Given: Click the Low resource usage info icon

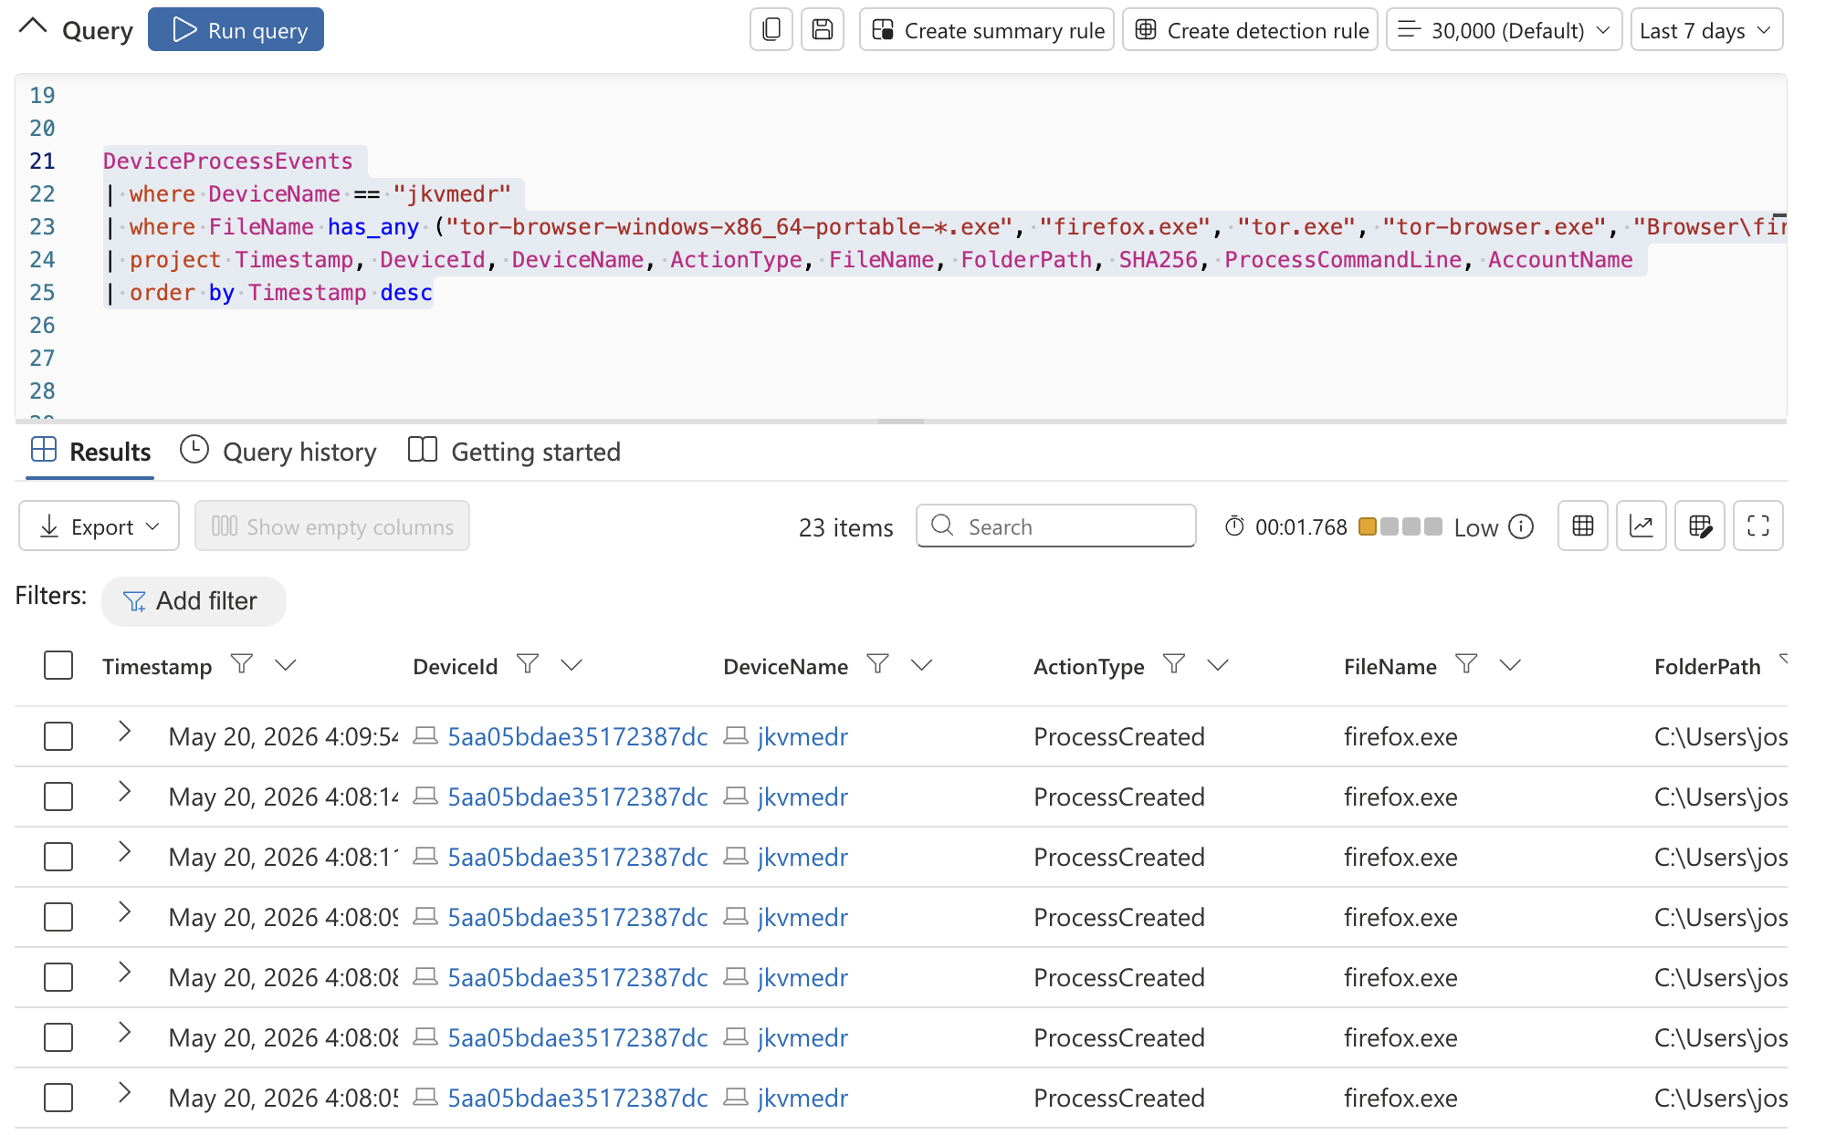Looking at the screenshot, I should 1521,526.
